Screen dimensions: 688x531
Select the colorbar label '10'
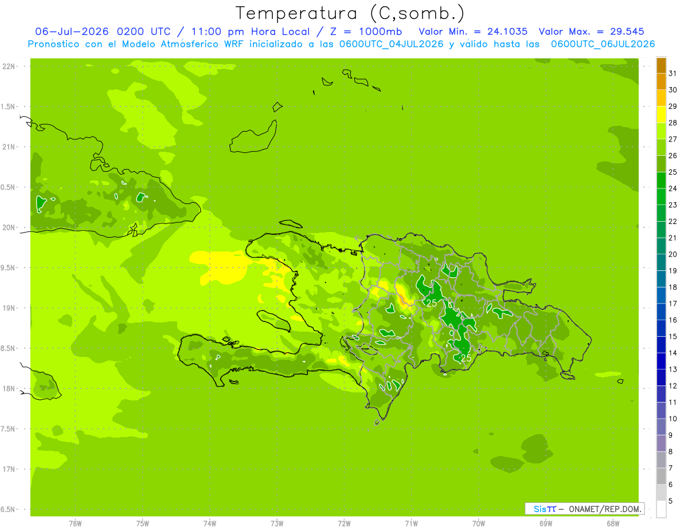click(673, 419)
